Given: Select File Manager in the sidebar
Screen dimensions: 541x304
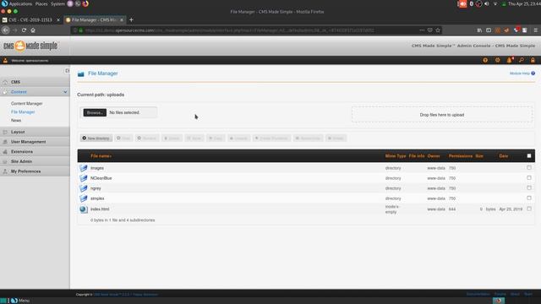Looking at the screenshot, I should [23, 112].
